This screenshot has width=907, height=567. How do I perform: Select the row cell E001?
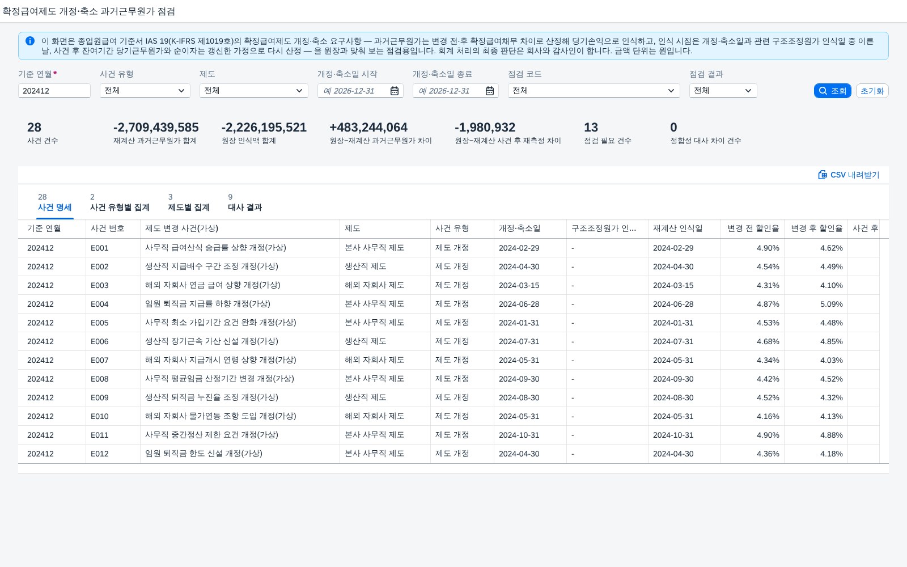tap(113, 248)
